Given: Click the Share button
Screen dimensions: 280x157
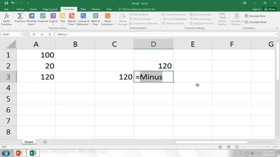Looking at the screenshot, I should [269, 9].
